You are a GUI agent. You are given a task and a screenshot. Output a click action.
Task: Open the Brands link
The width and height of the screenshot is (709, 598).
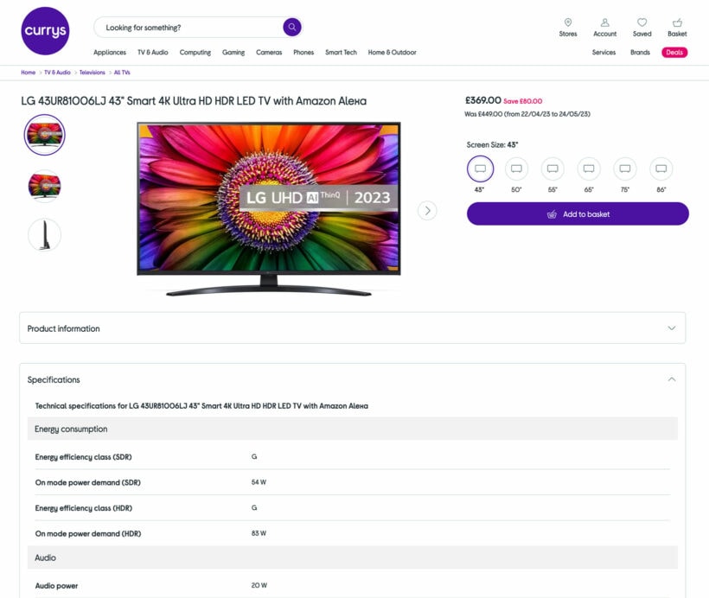640,52
